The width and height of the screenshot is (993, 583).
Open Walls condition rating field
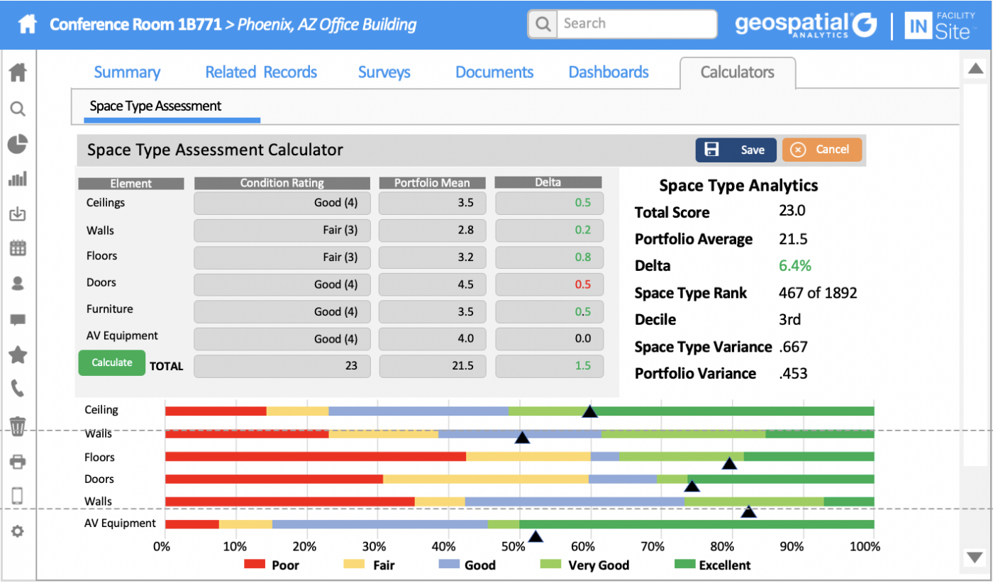[x=282, y=231]
